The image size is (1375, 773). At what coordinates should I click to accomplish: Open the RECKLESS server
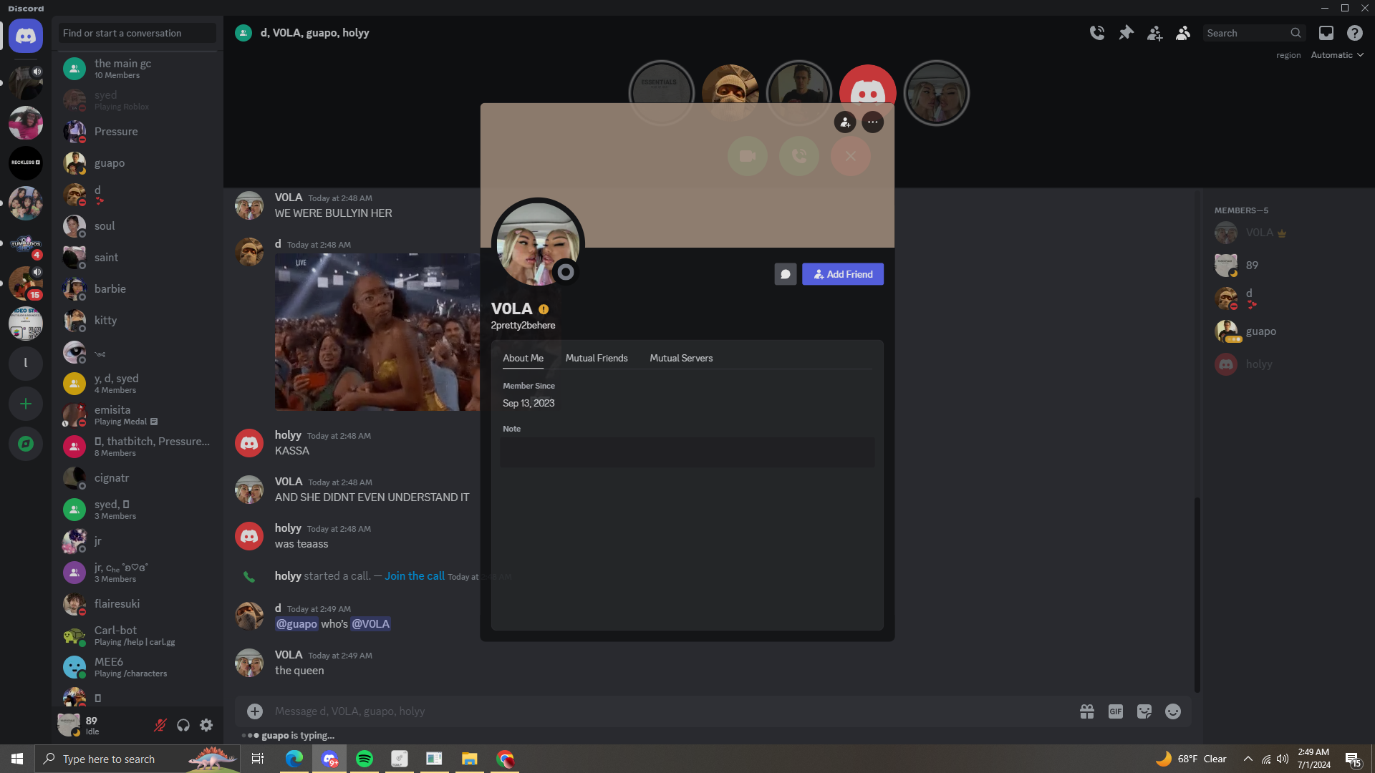(x=26, y=163)
